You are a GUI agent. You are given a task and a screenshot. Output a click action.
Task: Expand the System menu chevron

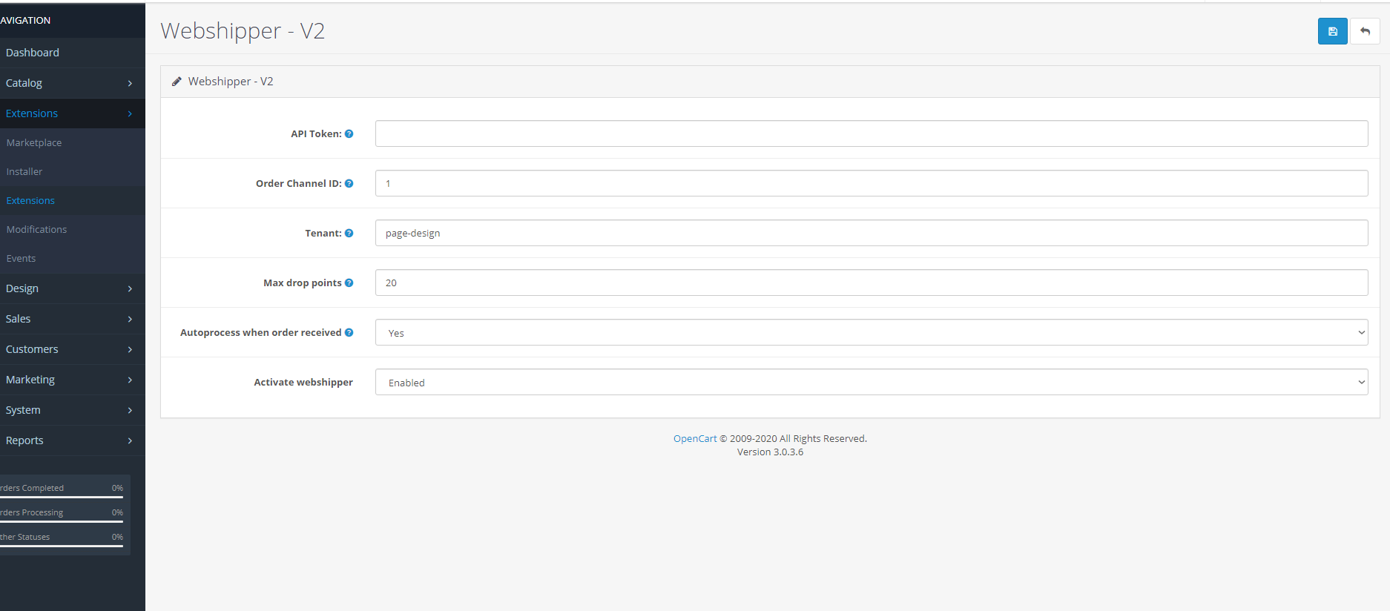point(130,410)
